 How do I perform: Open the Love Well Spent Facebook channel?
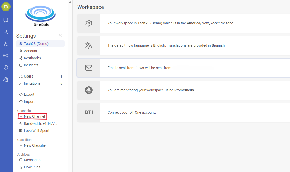(x=36, y=131)
